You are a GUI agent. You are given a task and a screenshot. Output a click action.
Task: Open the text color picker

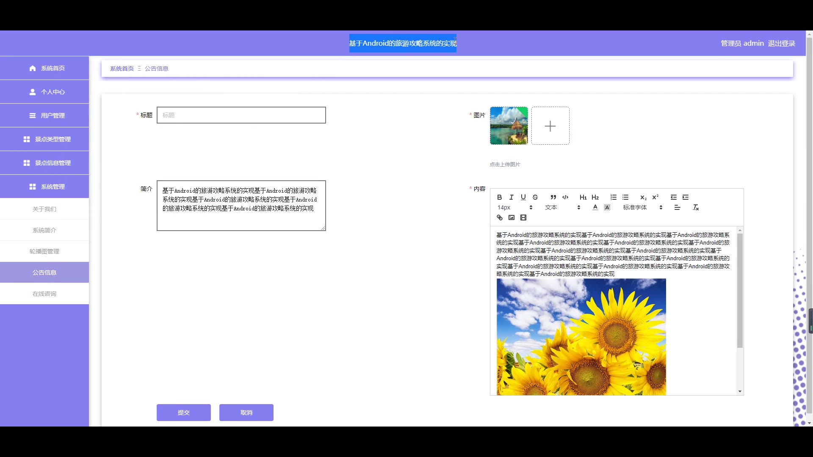595,207
